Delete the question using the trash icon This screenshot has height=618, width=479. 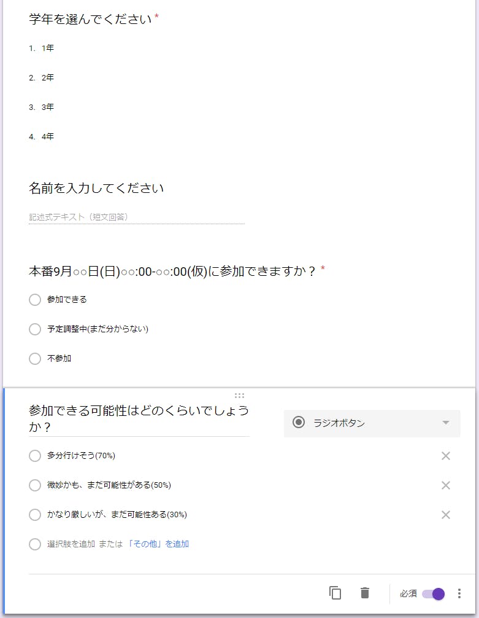click(364, 593)
